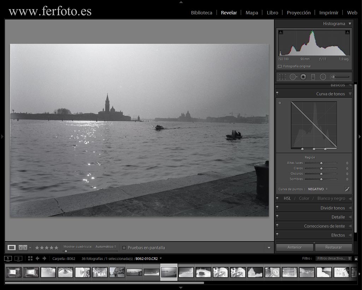362x290 pixels.
Task: Click the Altas luces region slider
Action: tap(321, 163)
